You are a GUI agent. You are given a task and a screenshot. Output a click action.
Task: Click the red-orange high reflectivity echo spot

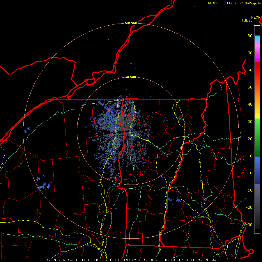point(109,110)
